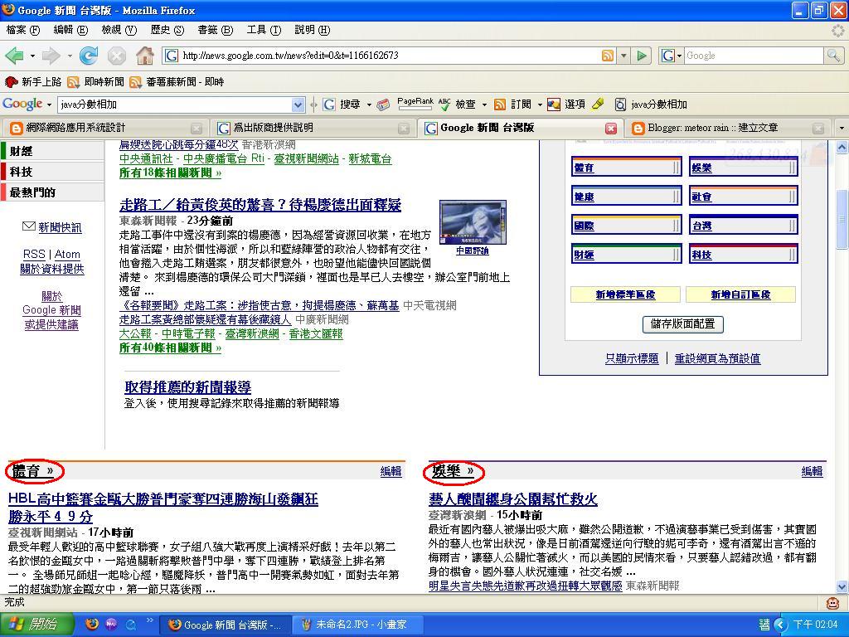Go to the Home page icon

(144, 56)
